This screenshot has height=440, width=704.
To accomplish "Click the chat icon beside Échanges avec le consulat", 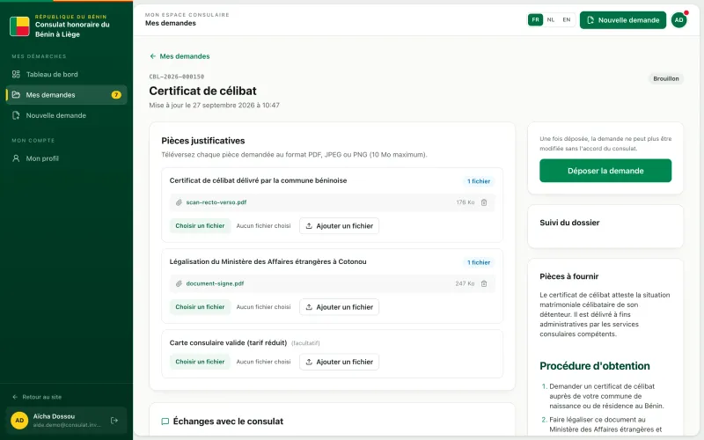I will point(165,422).
